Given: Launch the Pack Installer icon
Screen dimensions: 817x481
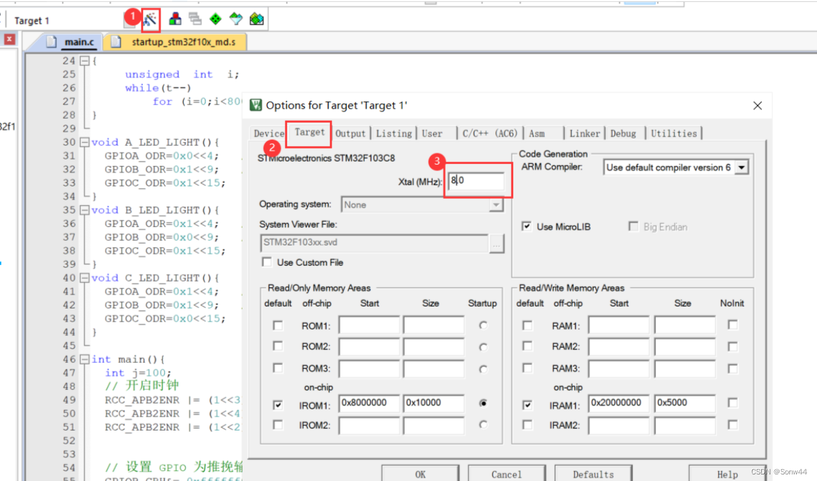Looking at the screenshot, I should coord(256,19).
